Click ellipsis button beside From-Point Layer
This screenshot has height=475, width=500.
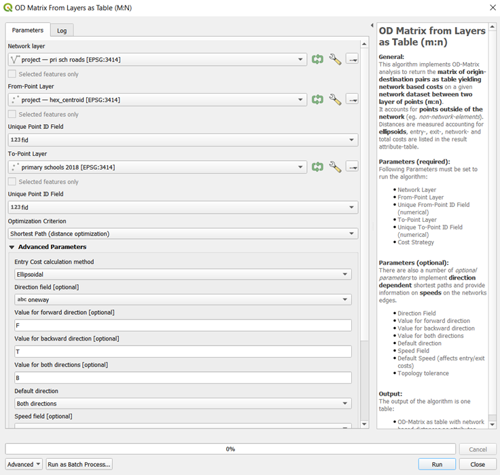point(351,100)
